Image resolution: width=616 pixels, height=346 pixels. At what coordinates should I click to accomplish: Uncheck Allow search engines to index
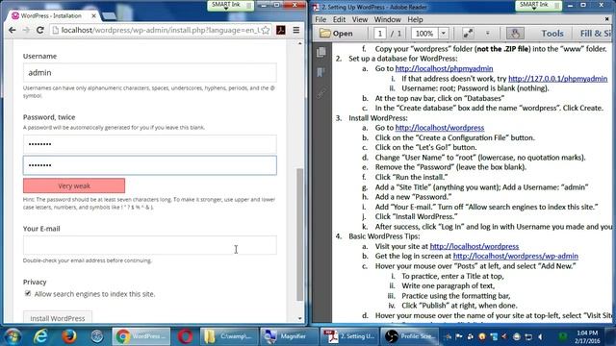pos(28,293)
